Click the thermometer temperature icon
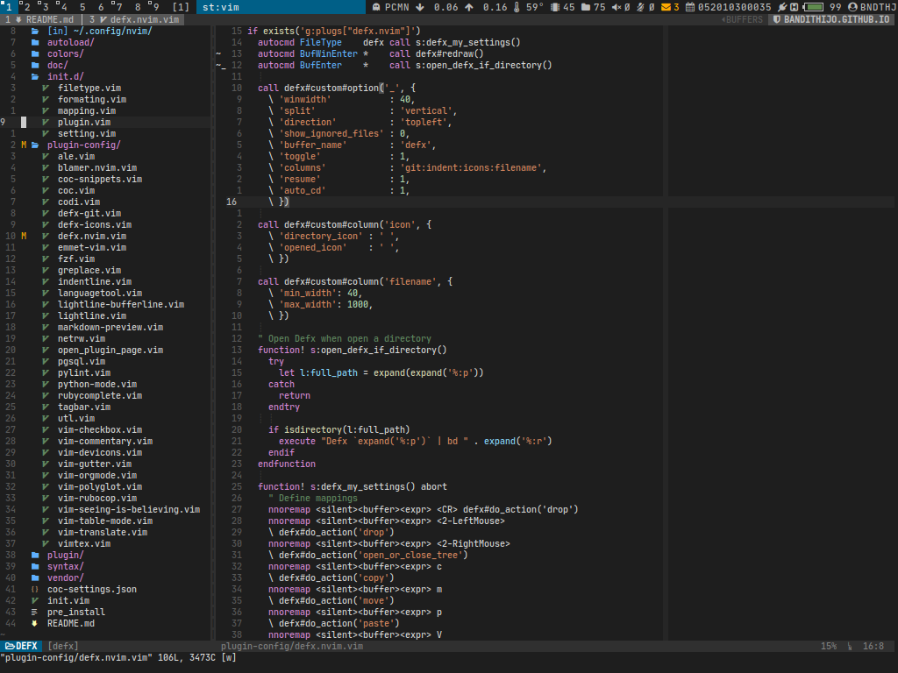898x673 pixels. (x=517, y=7)
